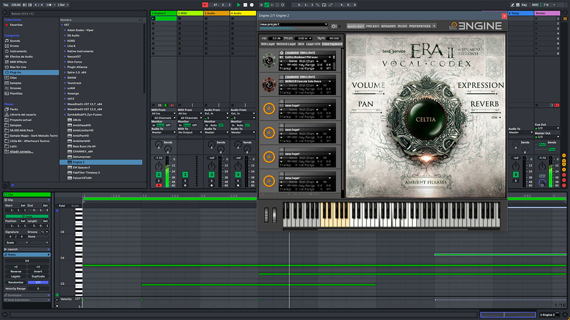Open track 1 All Ins MIDI From dropdown
570x320 pixels.
click(x=163, y=114)
